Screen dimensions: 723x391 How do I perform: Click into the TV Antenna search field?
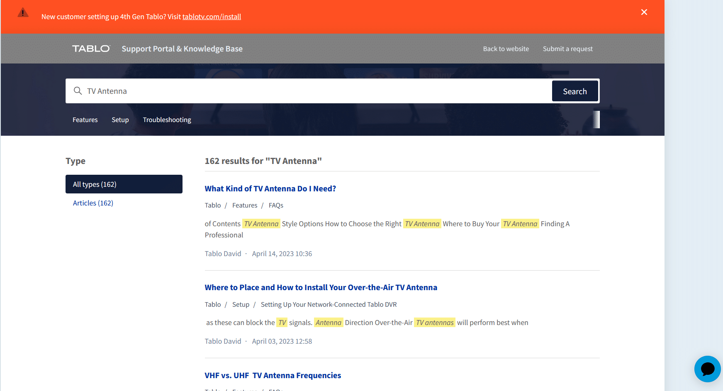(315, 91)
